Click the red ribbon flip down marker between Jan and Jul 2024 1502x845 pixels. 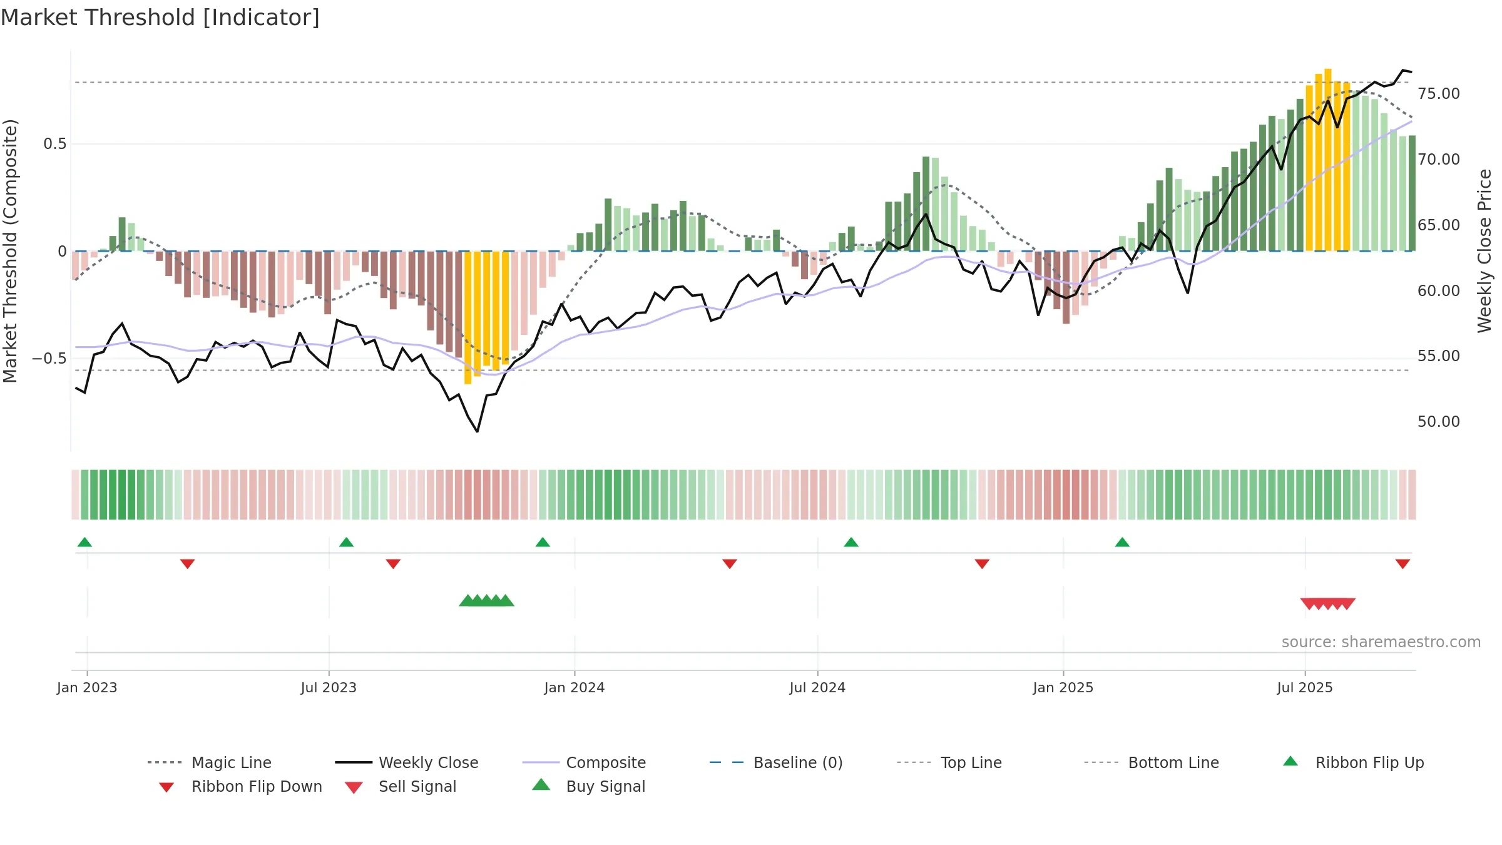[x=730, y=564]
